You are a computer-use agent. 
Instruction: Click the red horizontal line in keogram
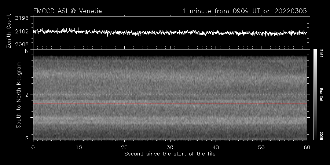170,103
